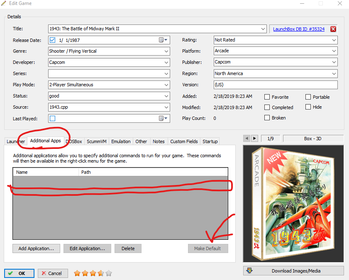Click the first rating star

point(77,273)
